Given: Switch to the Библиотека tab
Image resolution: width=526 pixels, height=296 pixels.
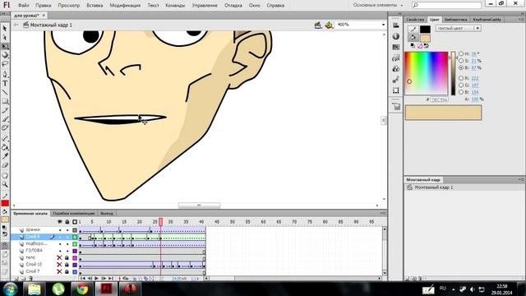Looking at the screenshot, I should point(455,20).
